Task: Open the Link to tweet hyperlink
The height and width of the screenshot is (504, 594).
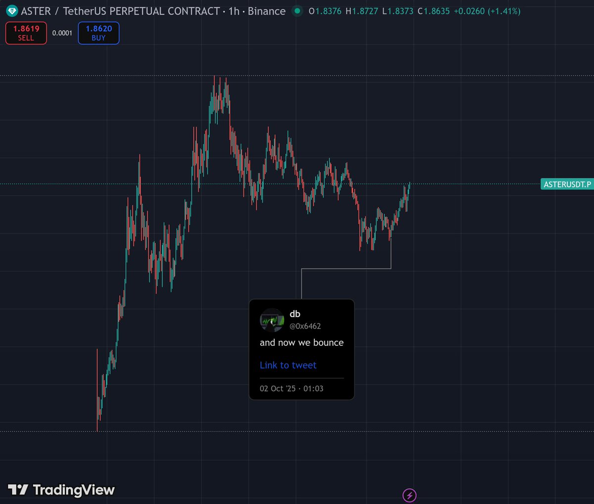Action: pos(288,365)
